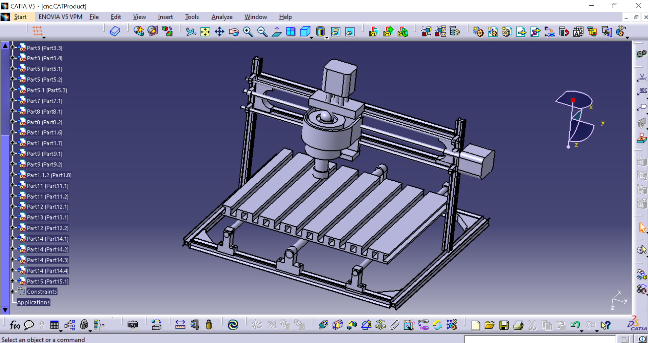Viewport: 648px width, 343px height.
Task: Click the tree scrollbar up arrow
Action: pos(5,45)
